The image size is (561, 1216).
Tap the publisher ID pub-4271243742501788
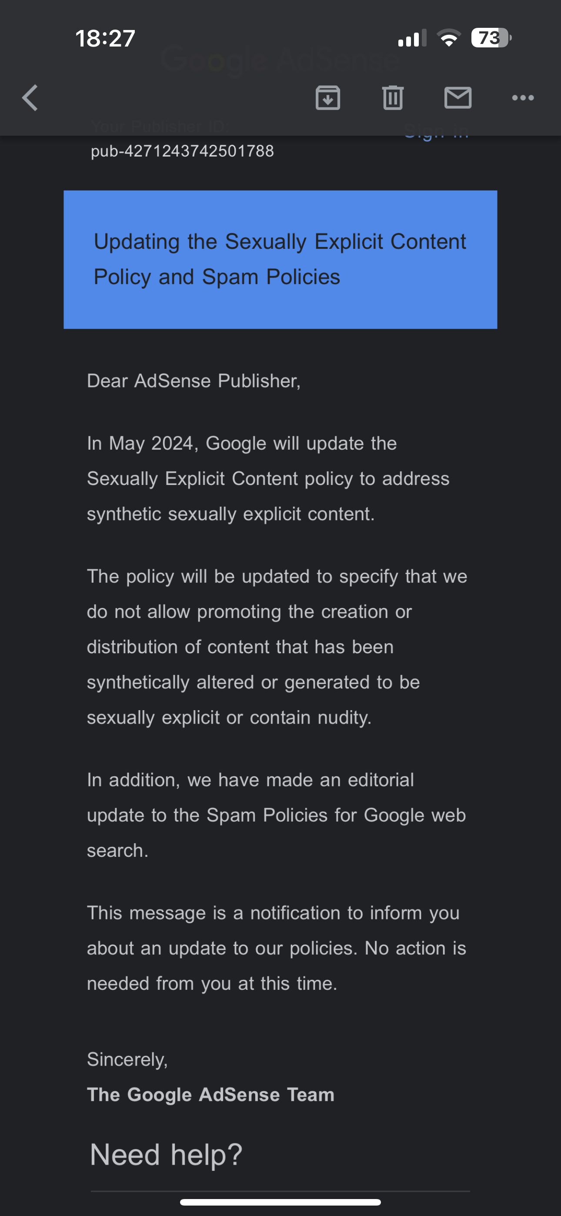[182, 151]
